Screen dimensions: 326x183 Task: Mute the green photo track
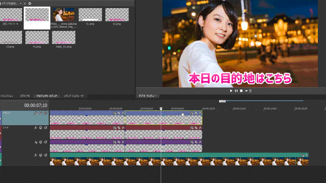pos(41,155)
